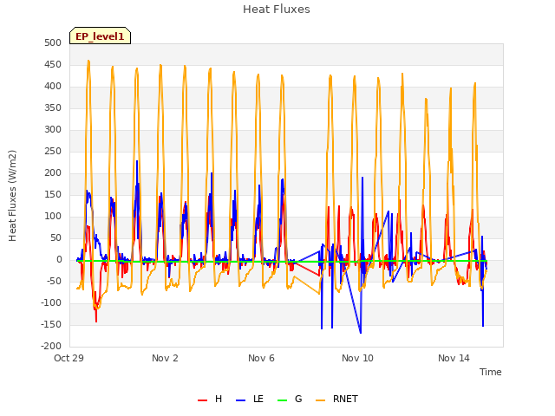Toggle the H series legend entry

pyautogui.click(x=210, y=399)
